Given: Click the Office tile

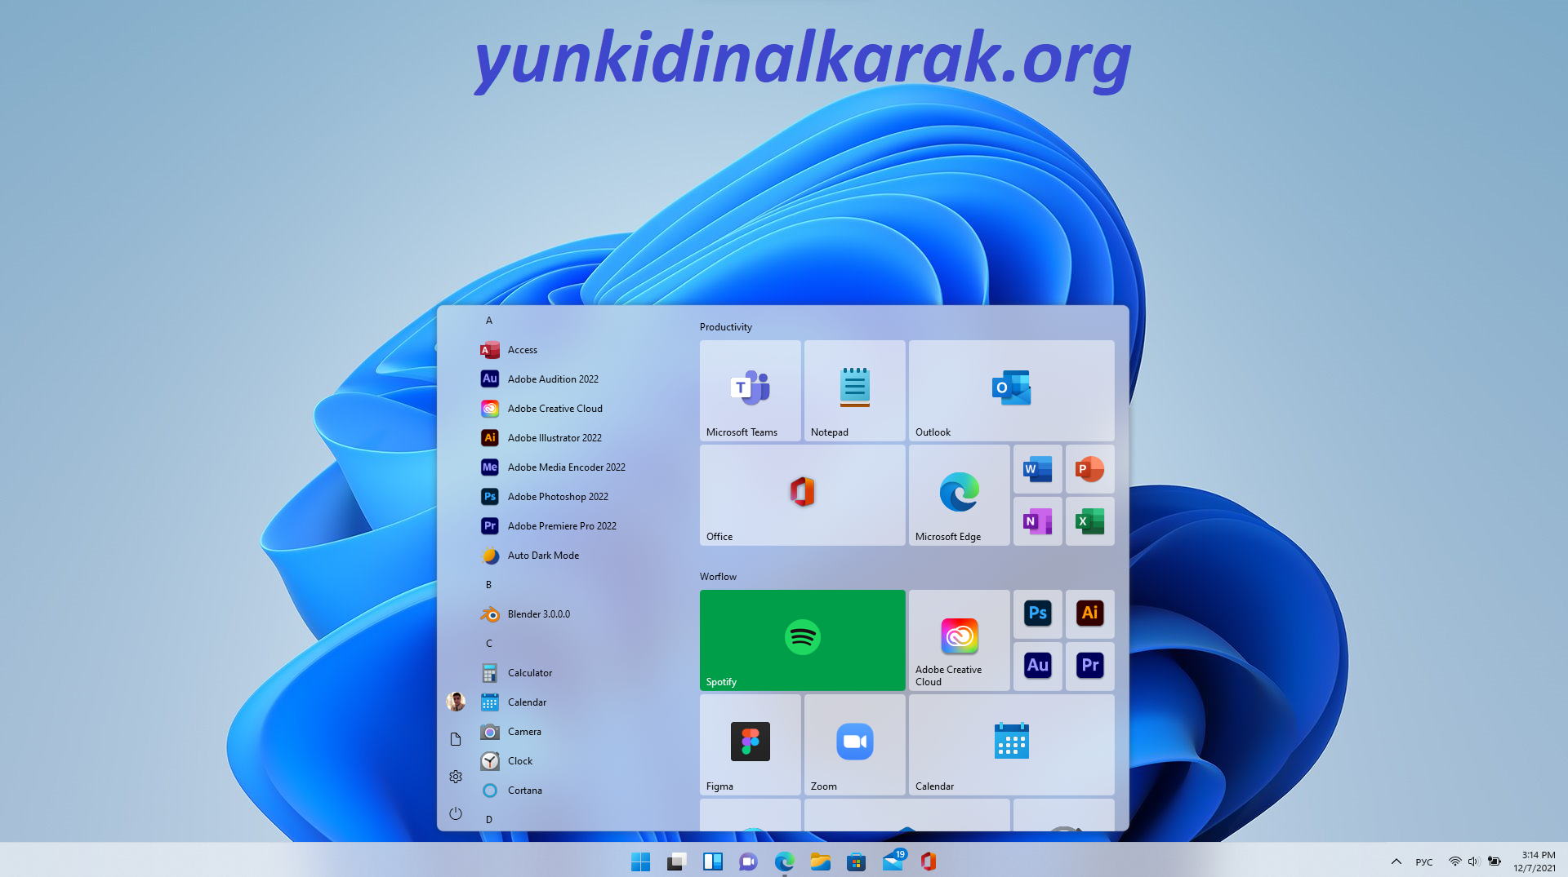Looking at the screenshot, I should pyautogui.click(x=802, y=495).
